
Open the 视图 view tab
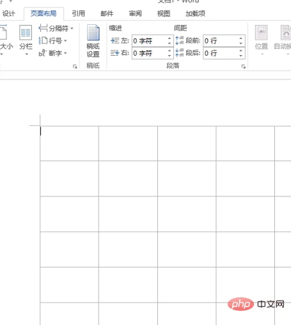point(164,13)
